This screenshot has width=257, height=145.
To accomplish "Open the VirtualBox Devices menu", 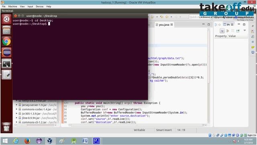I will [39, 6].
